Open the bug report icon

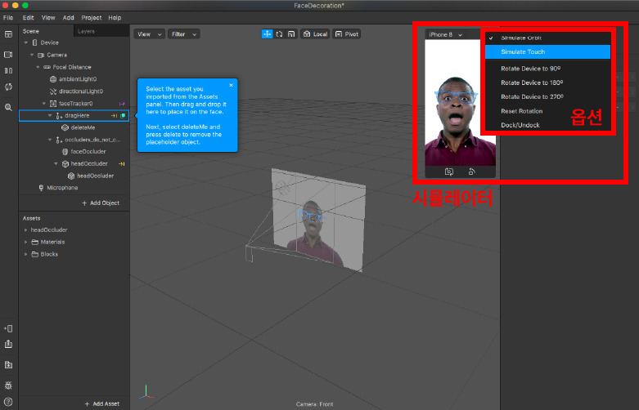pos(8,385)
